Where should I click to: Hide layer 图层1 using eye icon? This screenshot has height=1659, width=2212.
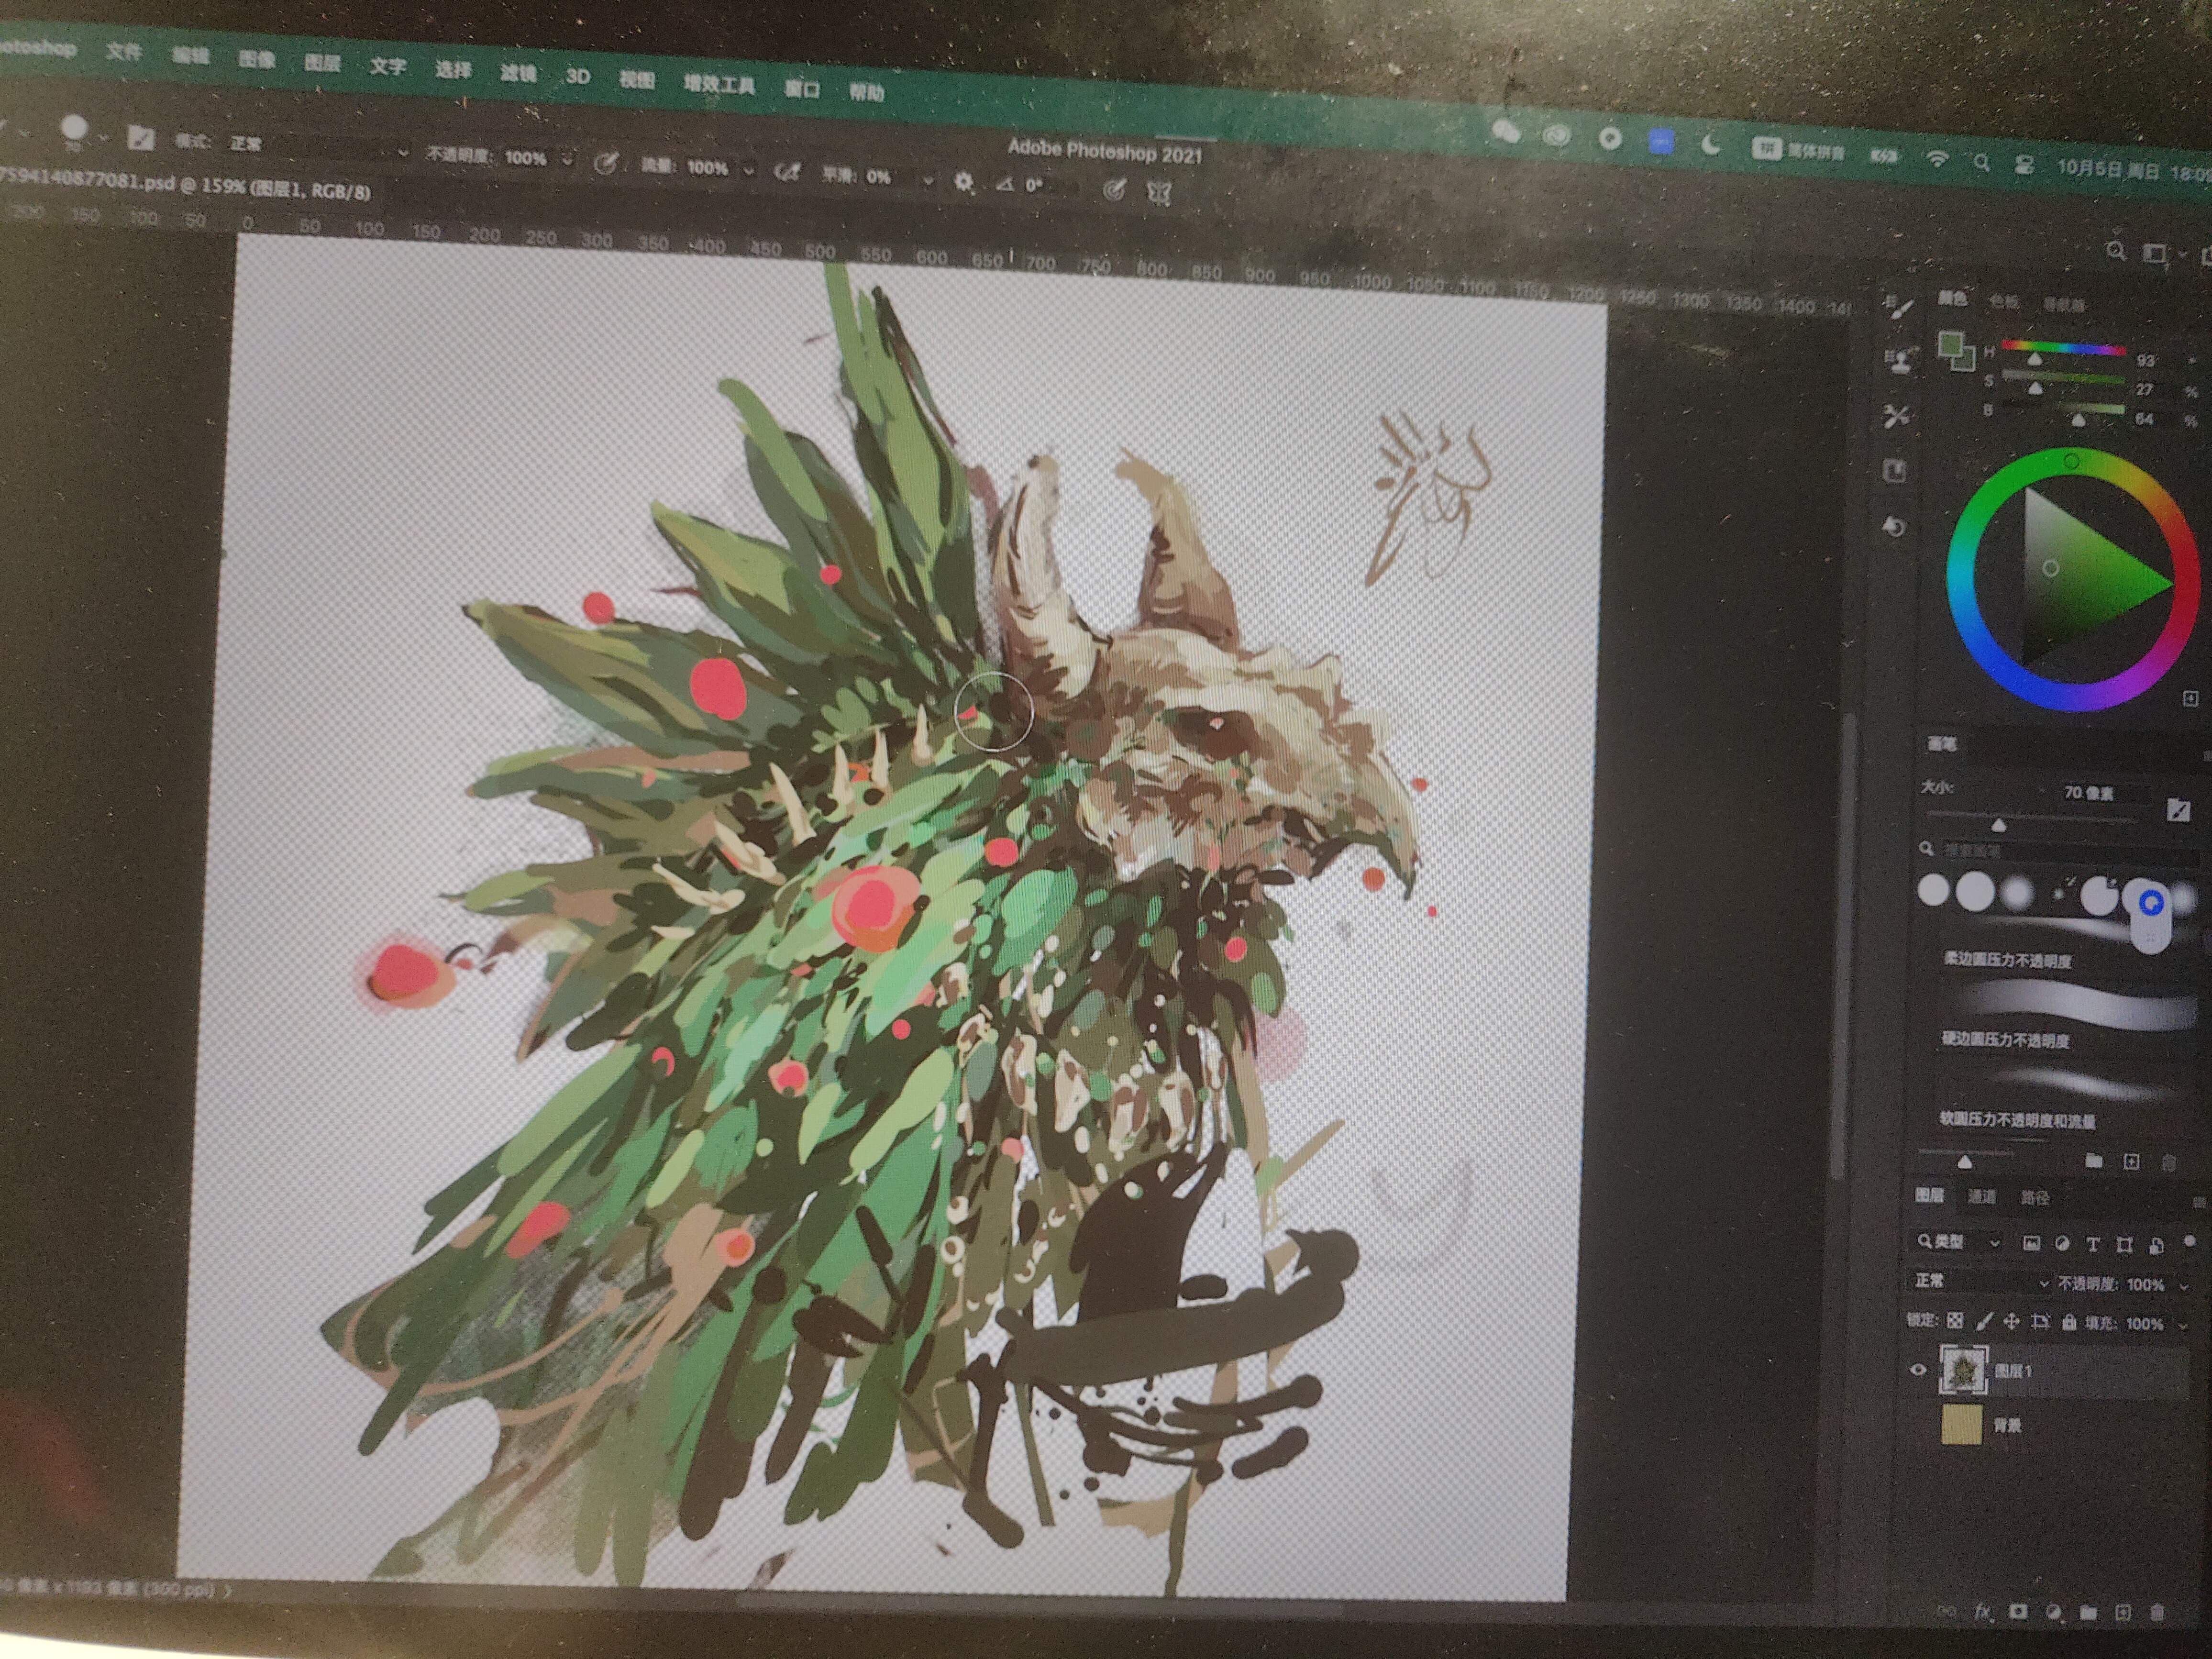(1918, 1369)
